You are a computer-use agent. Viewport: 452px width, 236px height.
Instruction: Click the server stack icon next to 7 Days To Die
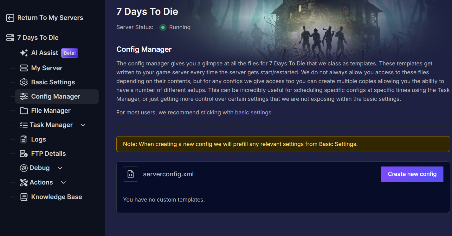[x=10, y=38]
